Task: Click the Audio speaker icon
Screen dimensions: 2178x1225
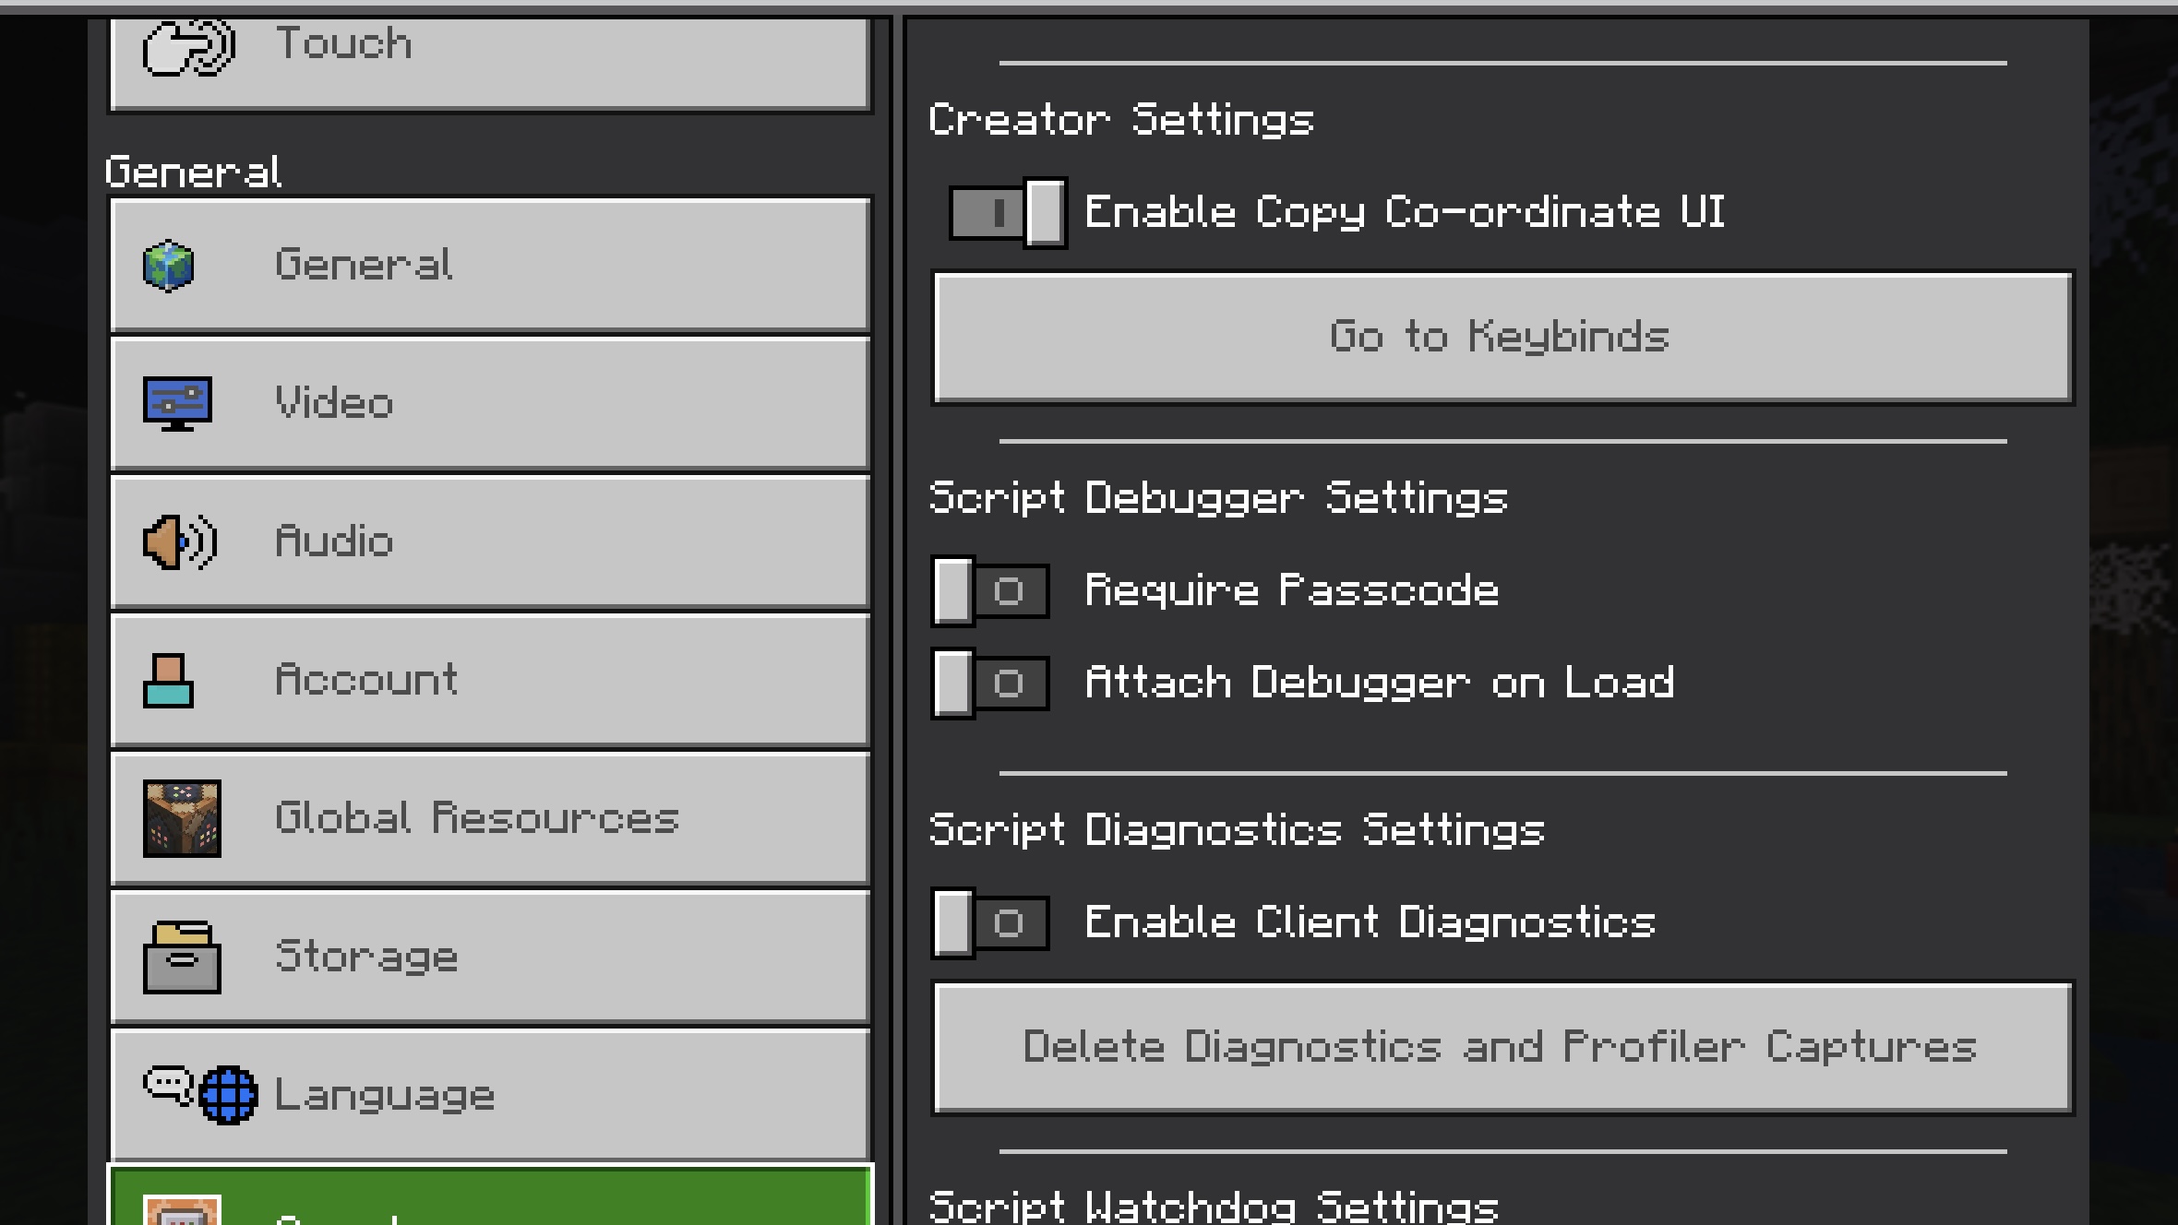Action: tap(179, 541)
